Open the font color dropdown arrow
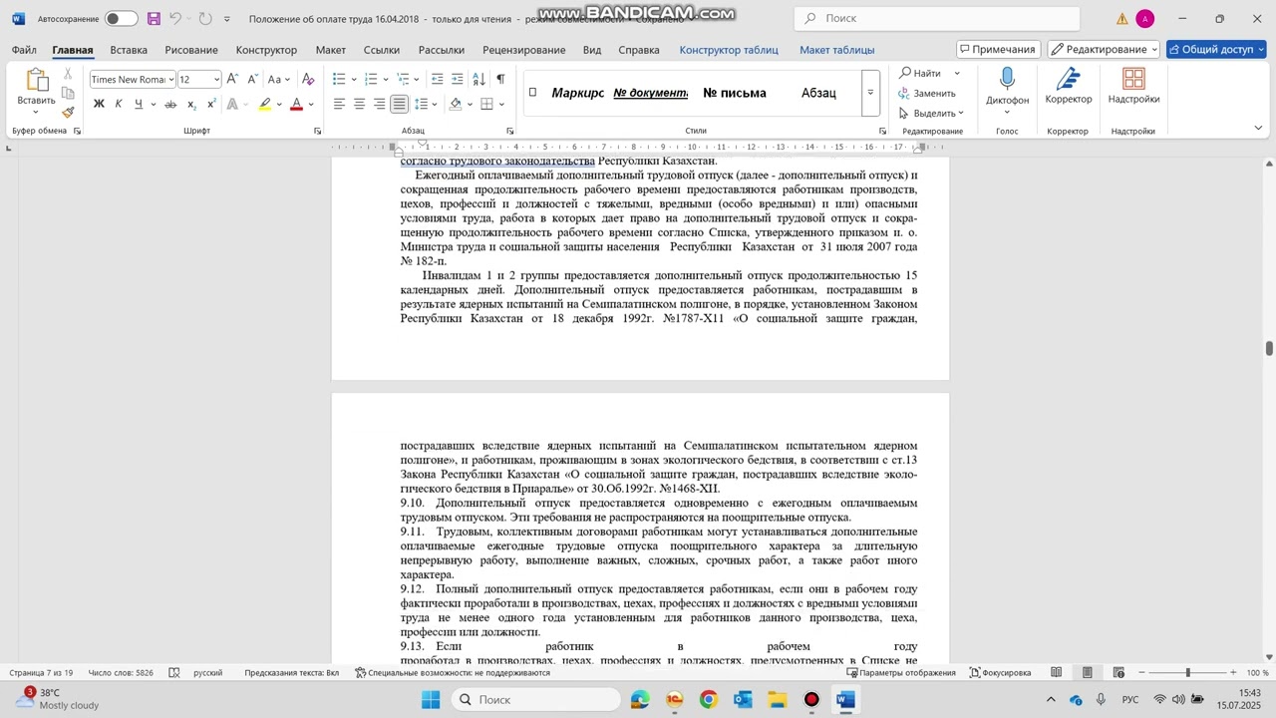Screen dimensions: 1276x718 (x=311, y=104)
